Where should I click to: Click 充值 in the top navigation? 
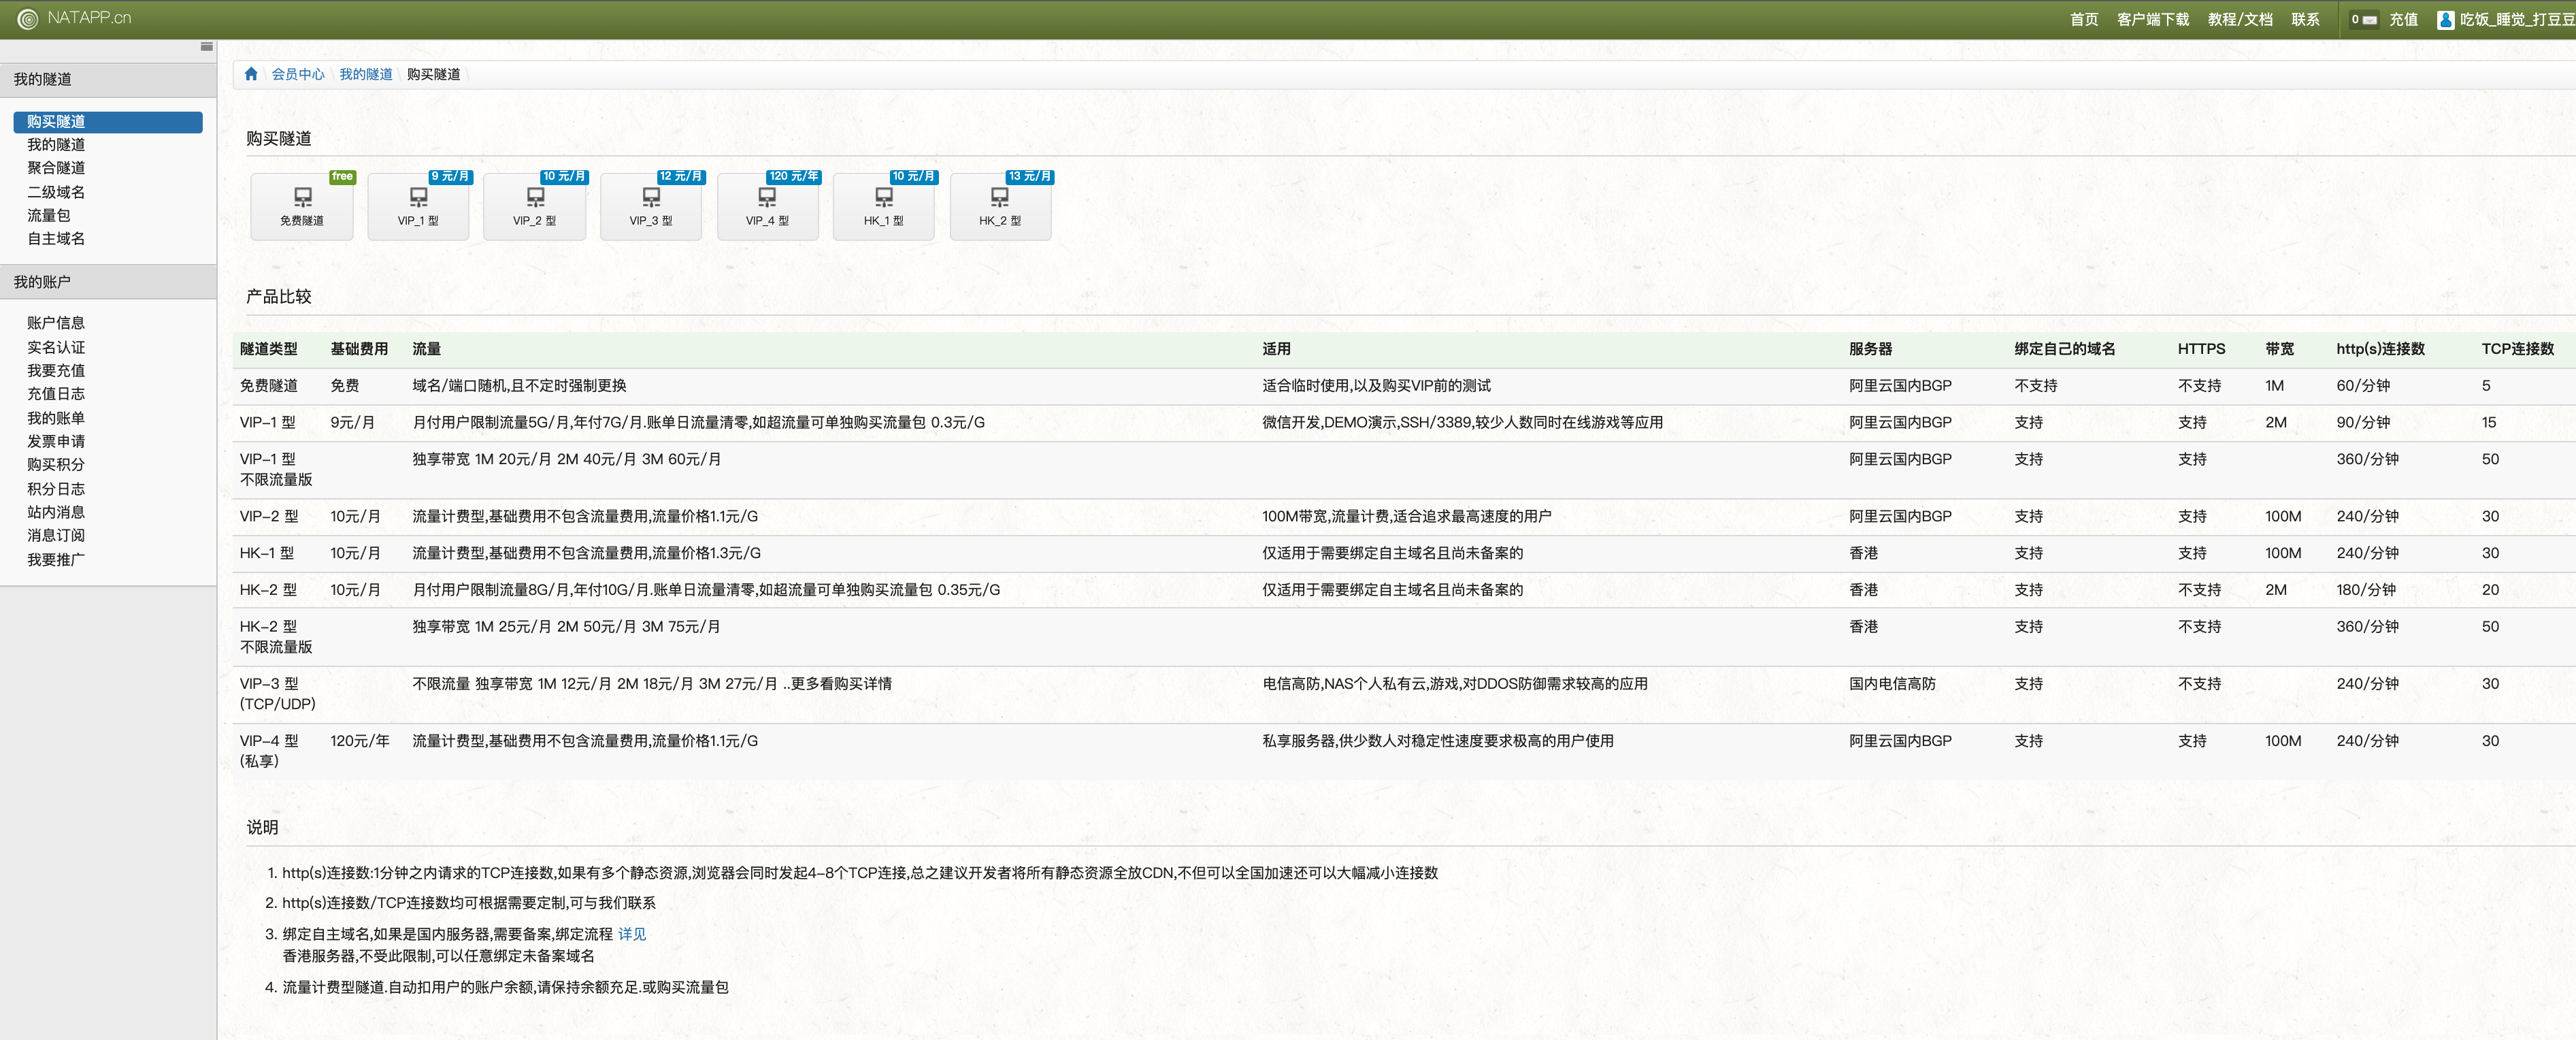point(2403,19)
